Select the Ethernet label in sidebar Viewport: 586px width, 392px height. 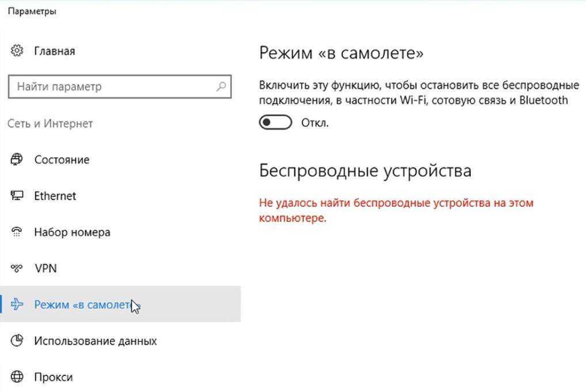pyautogui.click(x=55, y=196)
